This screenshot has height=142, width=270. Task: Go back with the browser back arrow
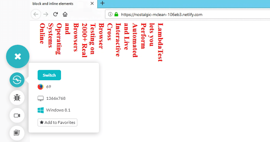(x=36, y=14)
